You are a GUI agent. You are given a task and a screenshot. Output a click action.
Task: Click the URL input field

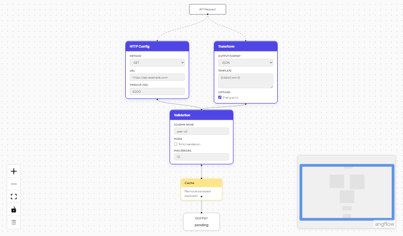click(157, 77)
